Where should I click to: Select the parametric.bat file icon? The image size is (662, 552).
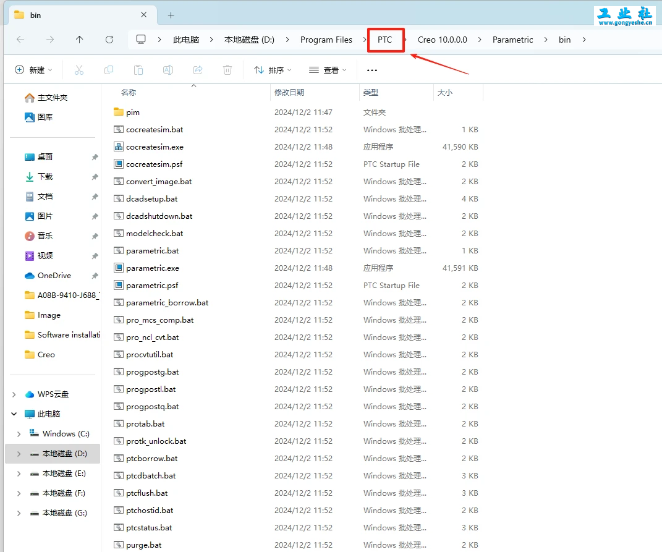(x=118, y=251)
